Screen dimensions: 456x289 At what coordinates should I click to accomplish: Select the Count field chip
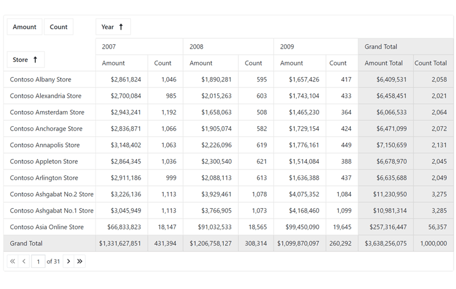59,27
